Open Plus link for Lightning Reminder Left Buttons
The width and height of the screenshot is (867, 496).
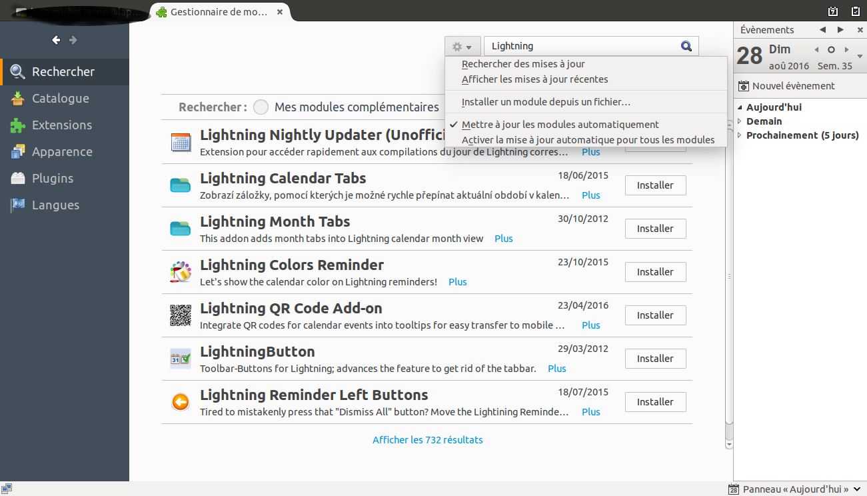click(591, 412)
